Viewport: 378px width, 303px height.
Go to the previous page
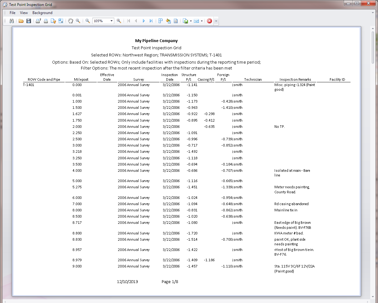point(136,21)
